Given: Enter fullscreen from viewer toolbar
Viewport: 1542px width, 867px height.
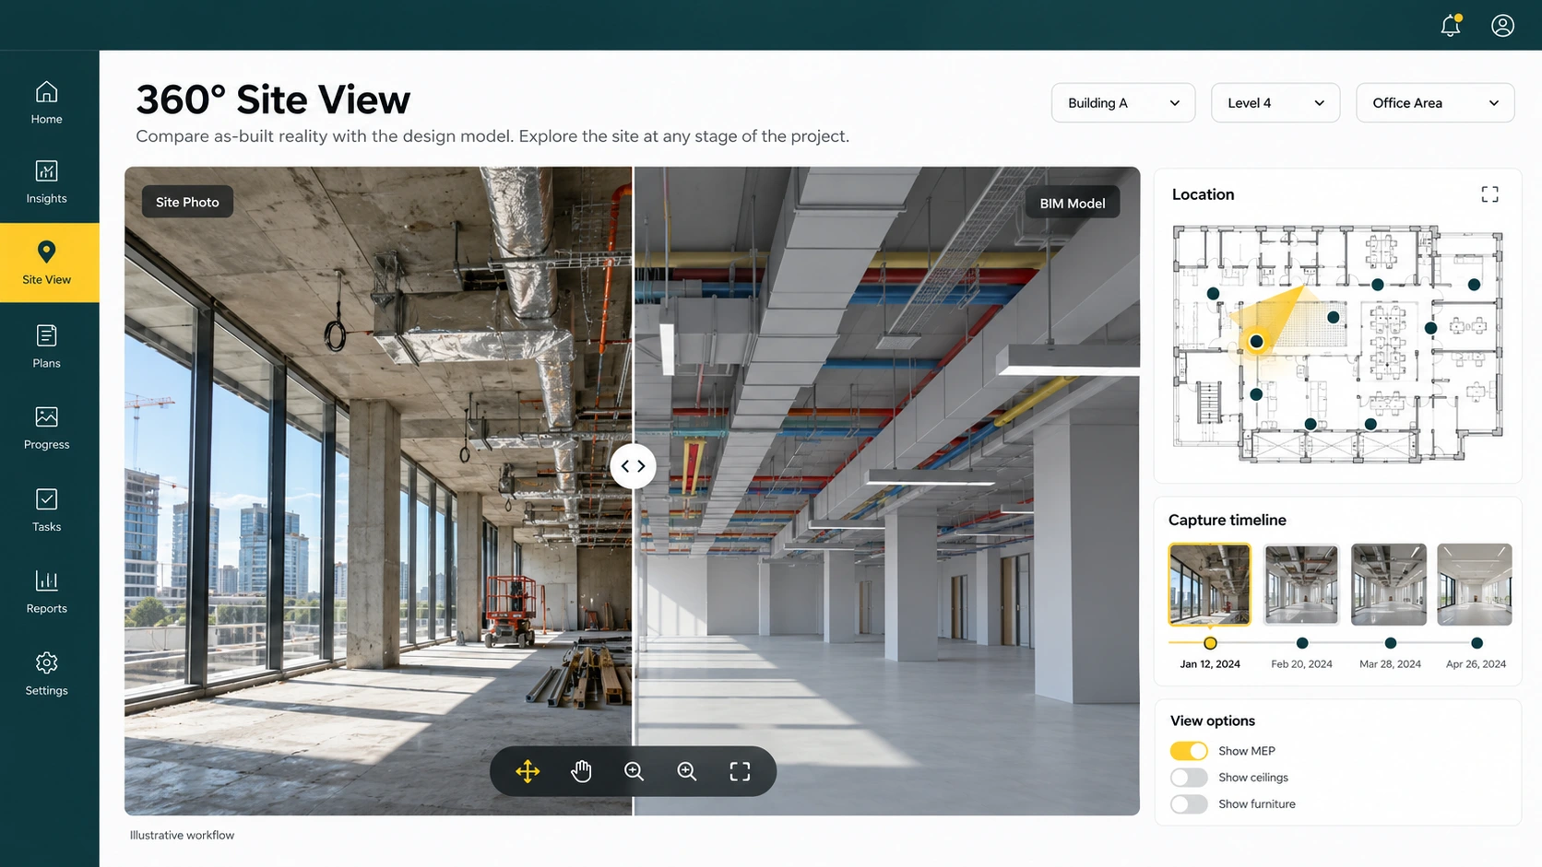Looking at the screenshot, I should (740, 771).
